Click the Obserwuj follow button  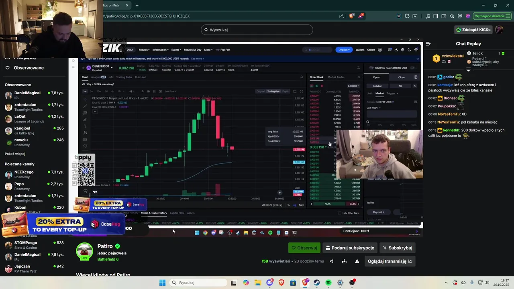point(304,248)
